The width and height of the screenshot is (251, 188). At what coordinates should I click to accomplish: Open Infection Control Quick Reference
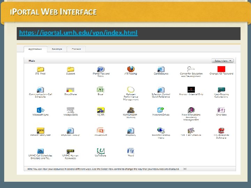point(161,90)
